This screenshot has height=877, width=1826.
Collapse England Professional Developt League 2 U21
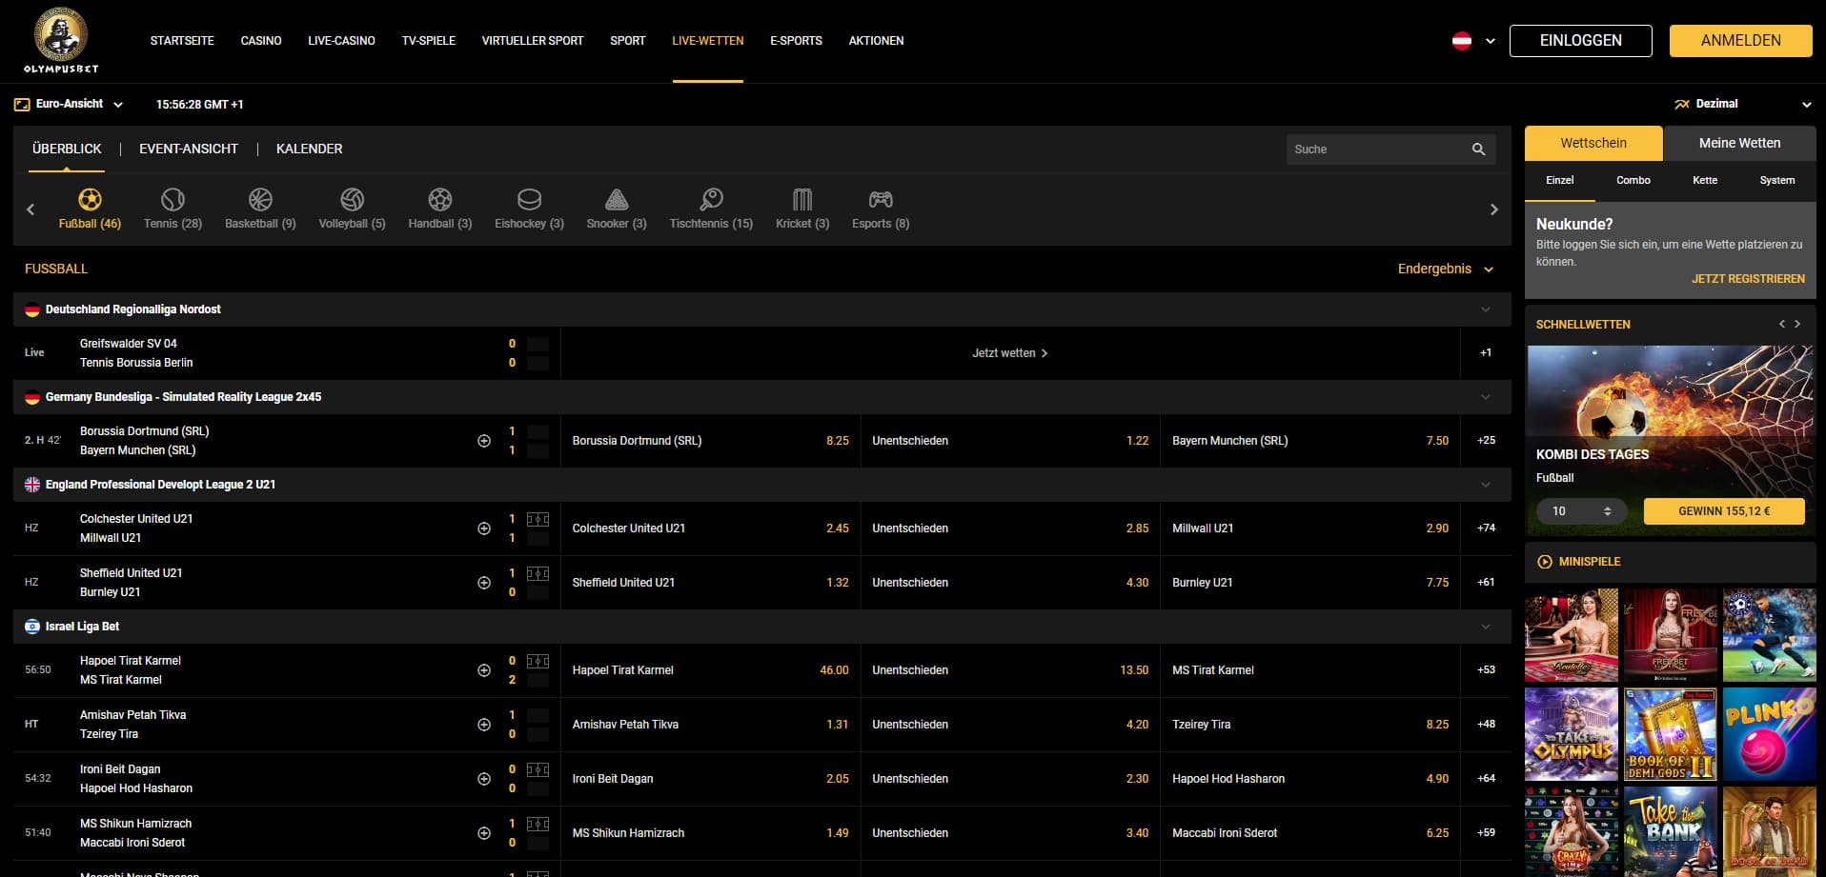click(1485, 485)
